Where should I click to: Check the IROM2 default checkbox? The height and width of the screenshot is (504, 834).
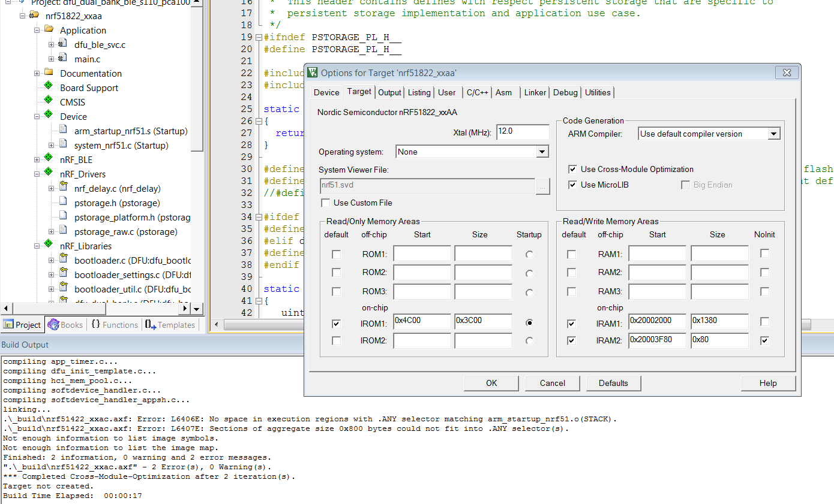coord(337,340)
